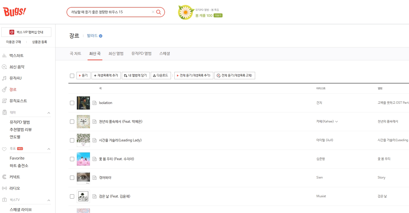Check the 천년의 품속에서 song checkbox

tap(72, 122)
